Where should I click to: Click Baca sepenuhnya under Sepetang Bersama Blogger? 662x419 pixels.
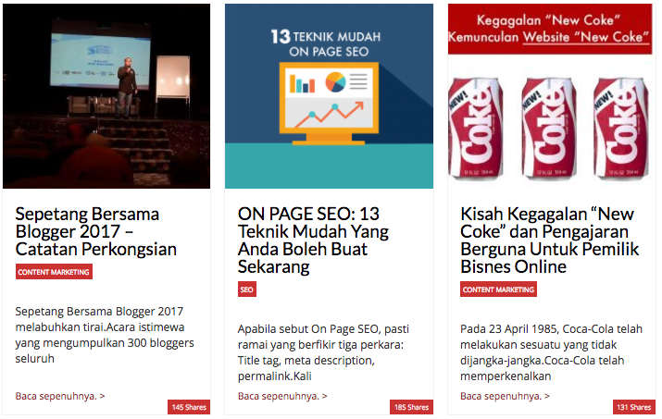pos(60,396)
